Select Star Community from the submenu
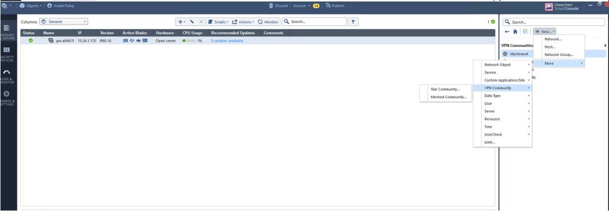The width and height of the screenshot is (609, 211). pos(445,89)
